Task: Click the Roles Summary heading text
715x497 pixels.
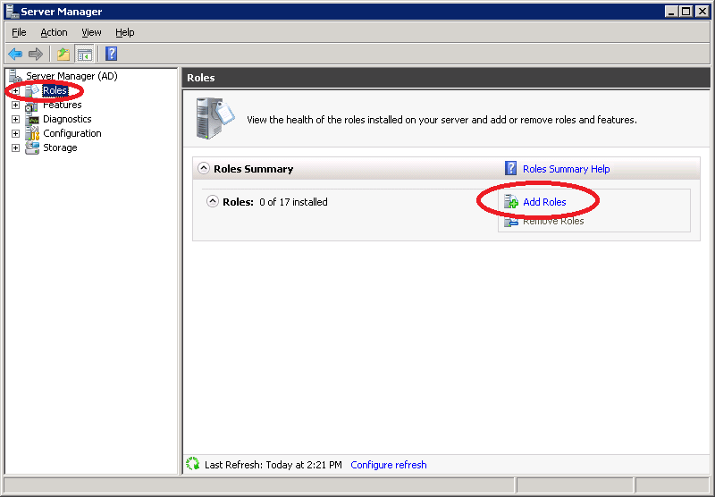Action: point(254,169)
